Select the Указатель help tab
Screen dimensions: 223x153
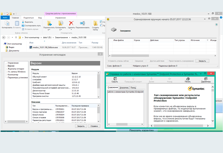click(124, 88)
